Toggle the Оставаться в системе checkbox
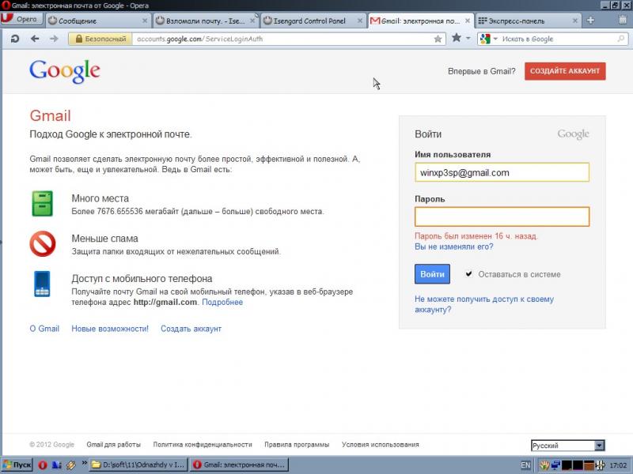The height and width of the screenshot is (474, 633). [468, 274]
